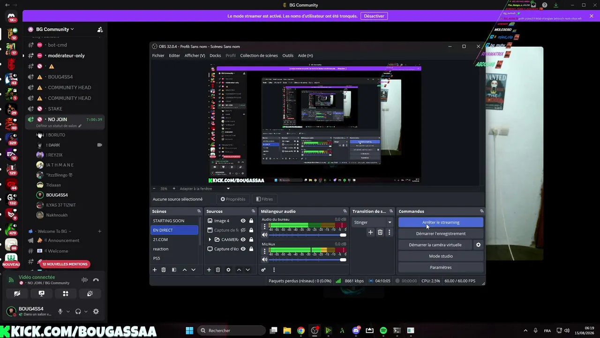Open Discord headphone output options arrow
The width and height of the screenshot is (600, 338).
pyautogui.click(x=86, y=311)
